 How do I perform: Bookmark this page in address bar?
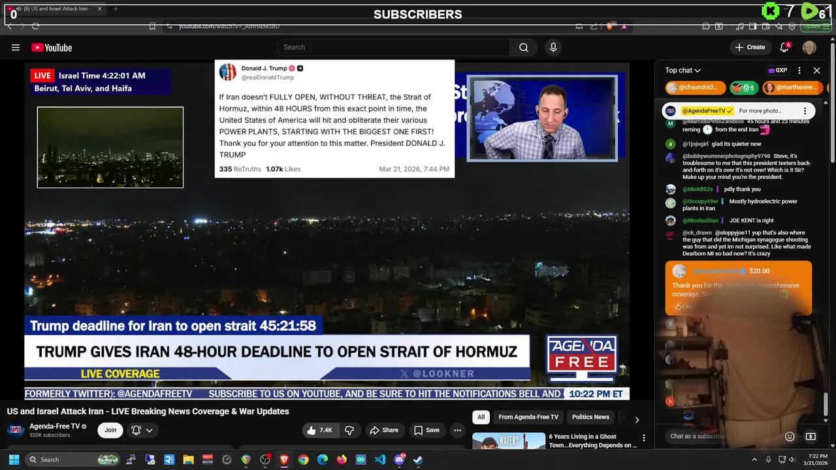[152, 26]
